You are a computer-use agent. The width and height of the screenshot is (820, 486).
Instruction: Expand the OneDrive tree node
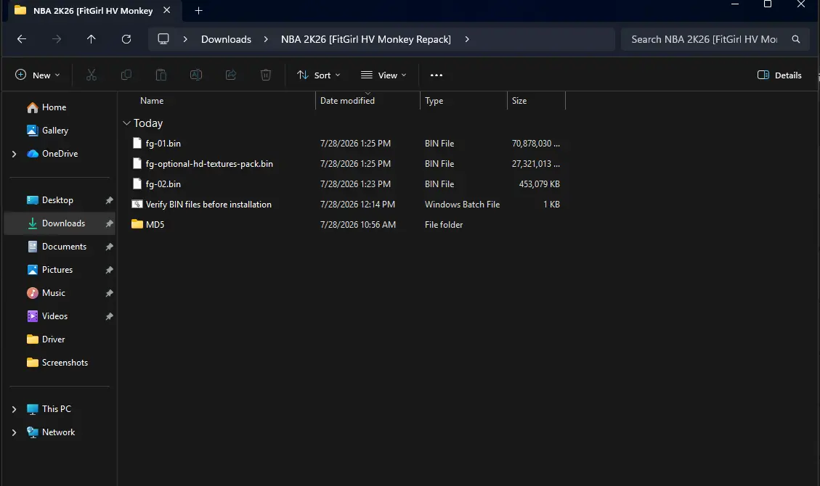(14, 154)
